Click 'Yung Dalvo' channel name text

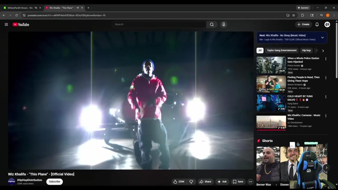coord(293,104)
